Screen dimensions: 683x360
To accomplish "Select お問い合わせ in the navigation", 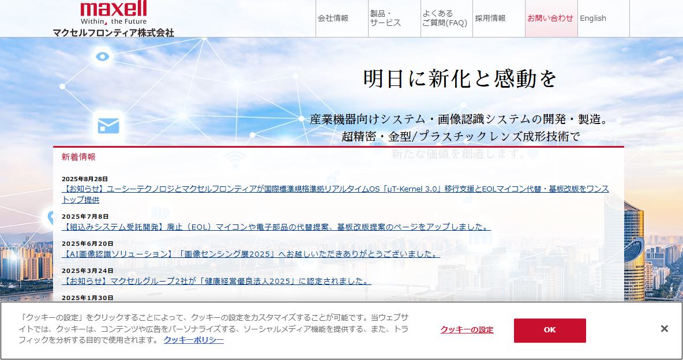I will point(551,18).
